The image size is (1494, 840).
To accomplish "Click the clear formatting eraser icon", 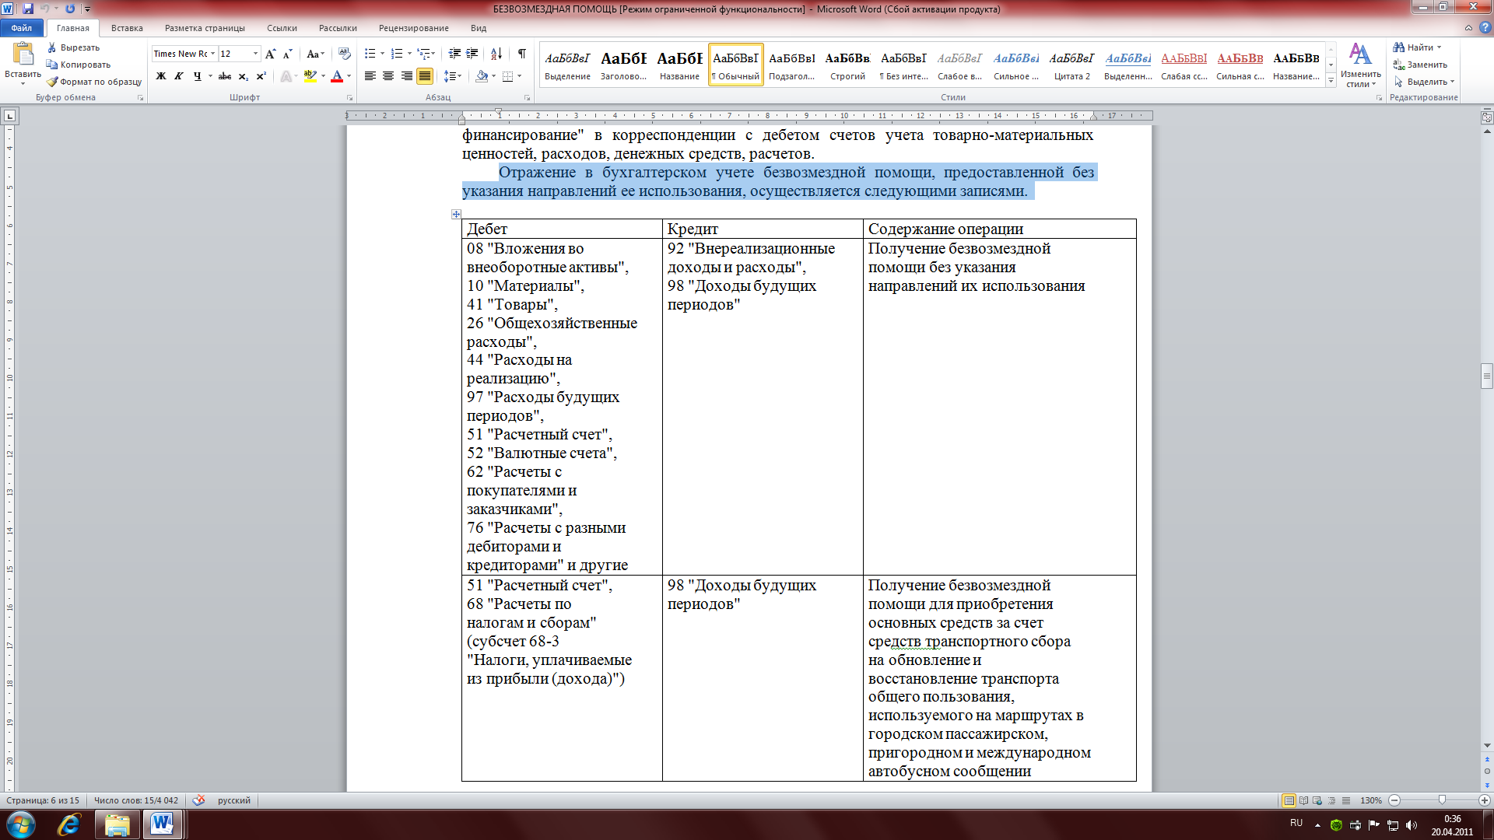I will (345, 54).
